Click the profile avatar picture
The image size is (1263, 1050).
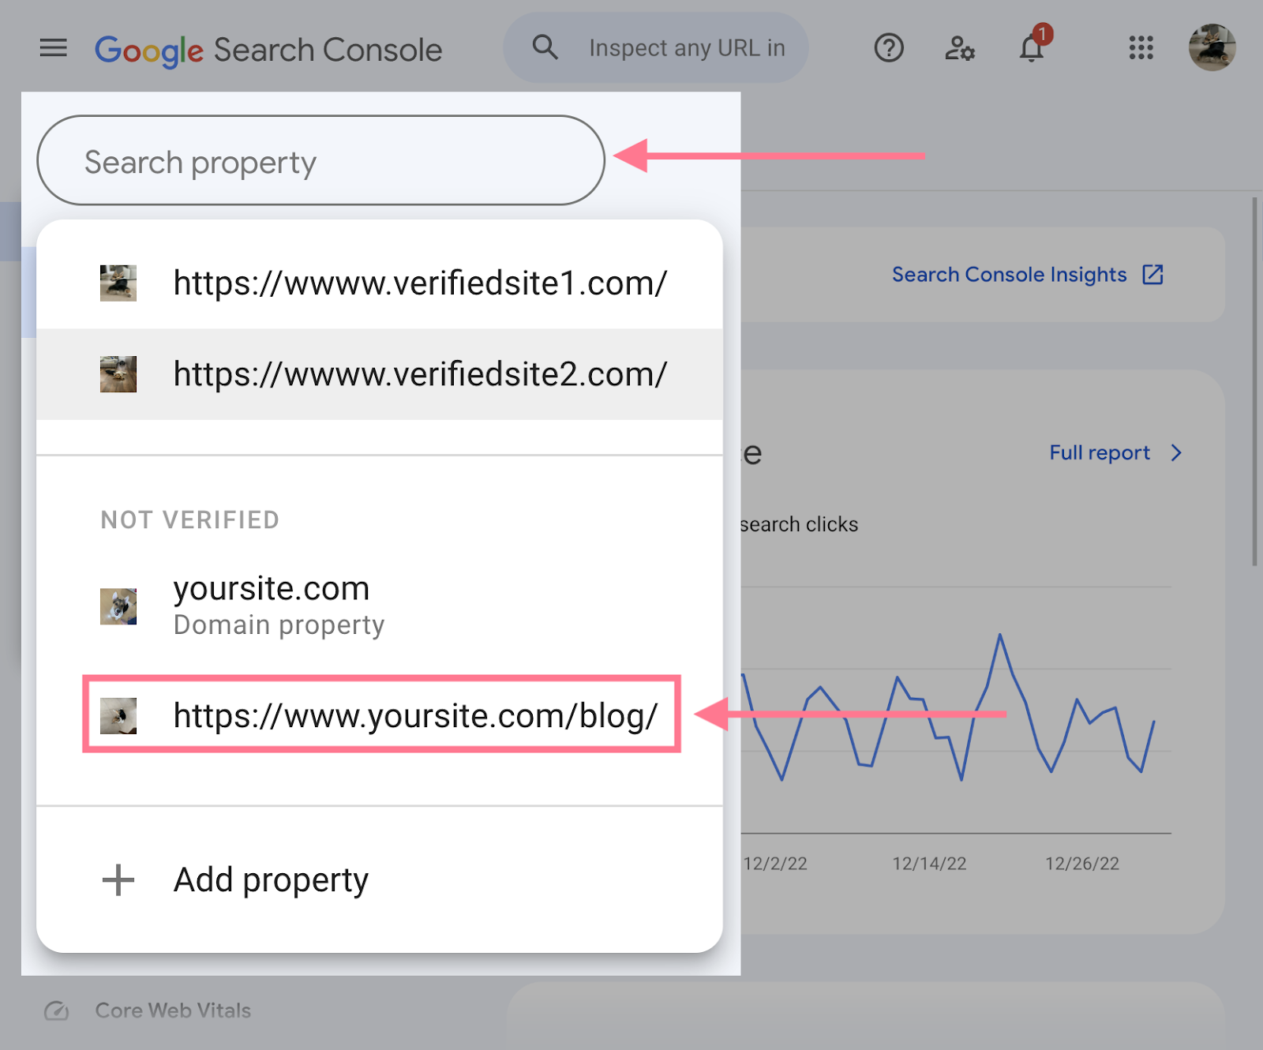point(1212,47)
